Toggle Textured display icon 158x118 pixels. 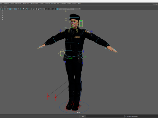16,9
